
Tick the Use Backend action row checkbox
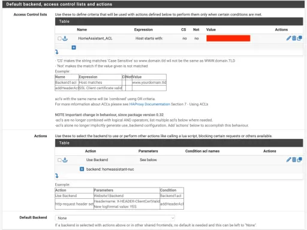point(59,160)
